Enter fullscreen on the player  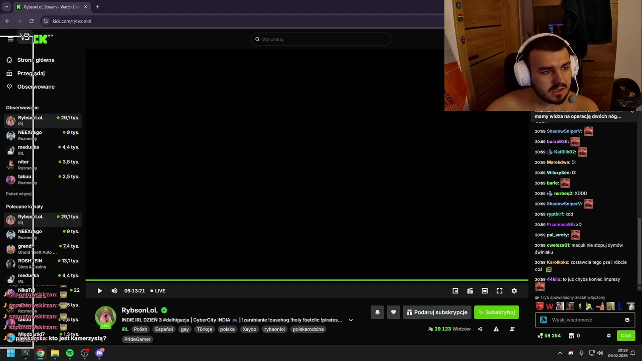(500, 291)
